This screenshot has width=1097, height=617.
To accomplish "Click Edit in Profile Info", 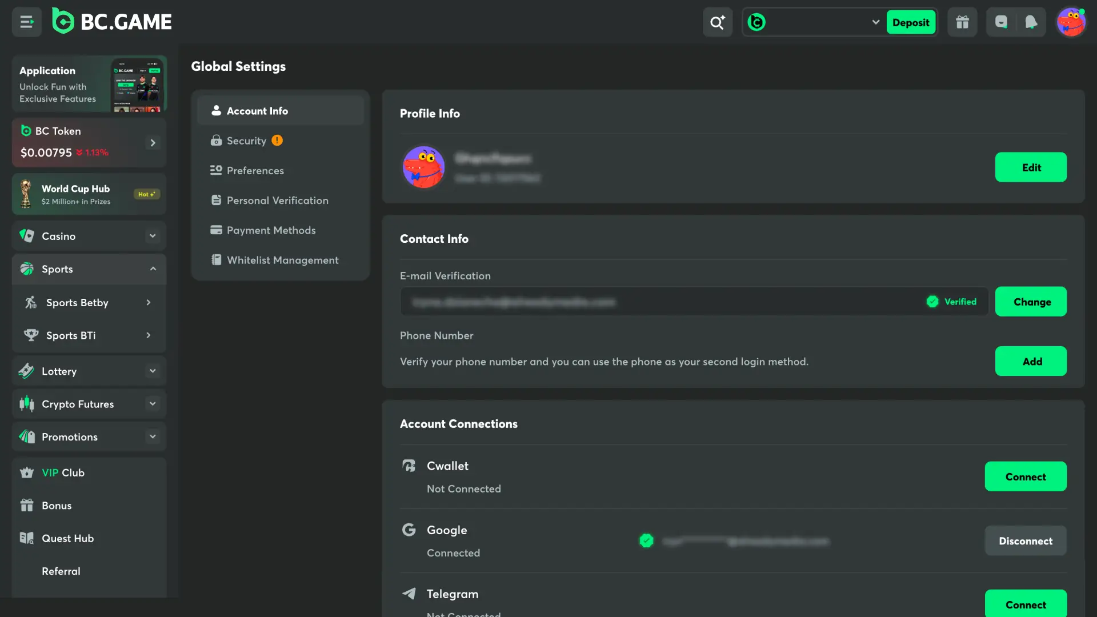I will click(x=1031, y=167).
